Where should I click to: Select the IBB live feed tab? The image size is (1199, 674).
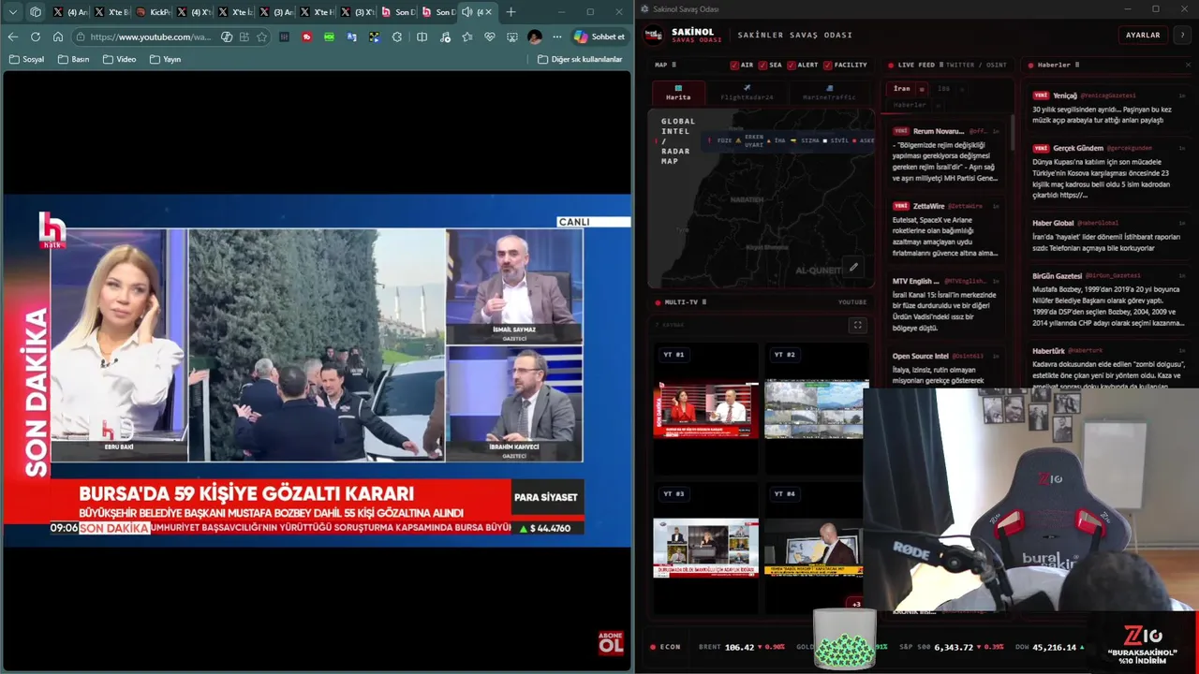(x=943, y=88)
